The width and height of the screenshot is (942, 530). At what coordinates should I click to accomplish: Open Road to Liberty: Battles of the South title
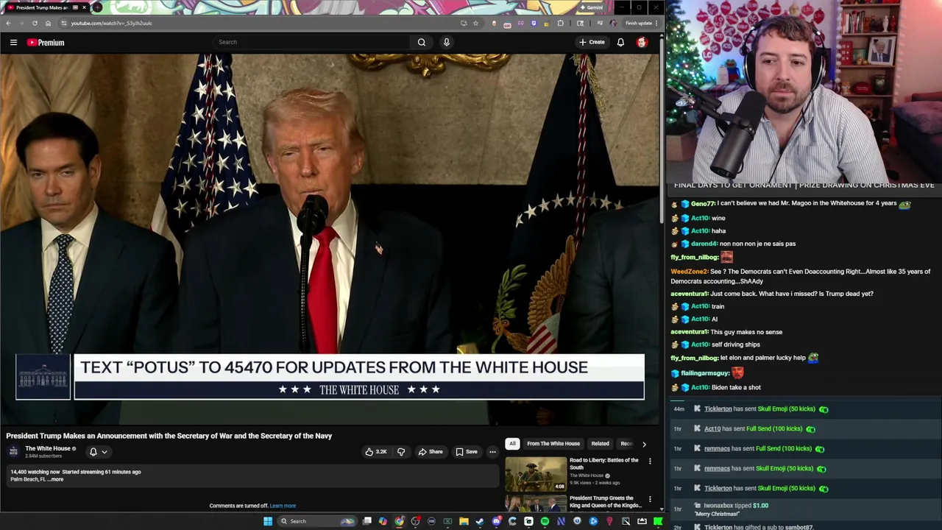pyautogui.click(x=603, y=464)
